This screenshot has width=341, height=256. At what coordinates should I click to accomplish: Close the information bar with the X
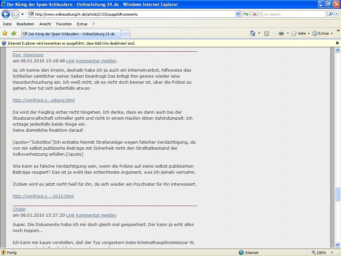(337, 43)
